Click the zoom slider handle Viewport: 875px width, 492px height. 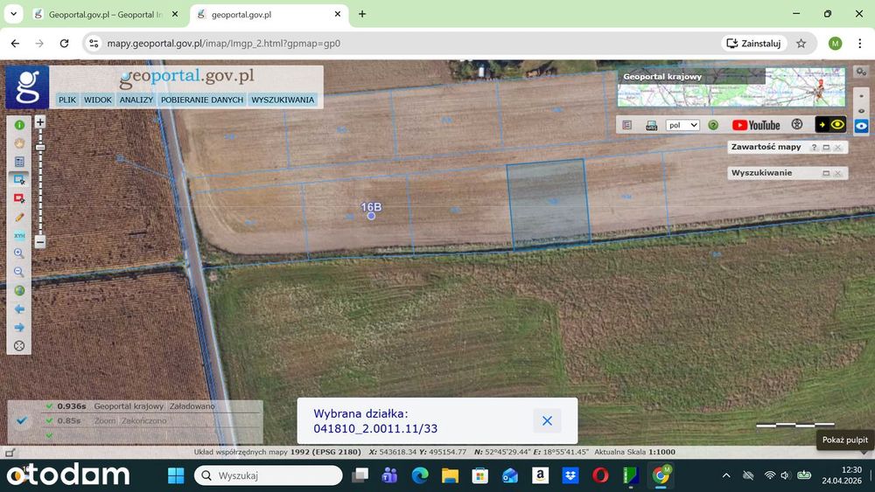pos(40,147)
